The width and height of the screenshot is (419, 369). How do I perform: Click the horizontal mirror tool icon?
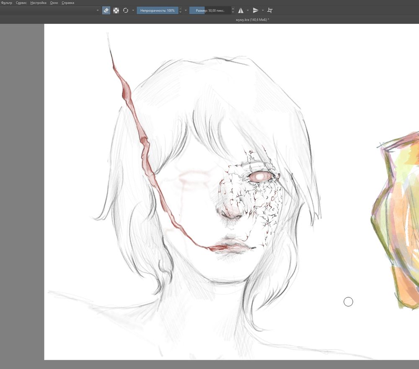(x=241, y=10)
